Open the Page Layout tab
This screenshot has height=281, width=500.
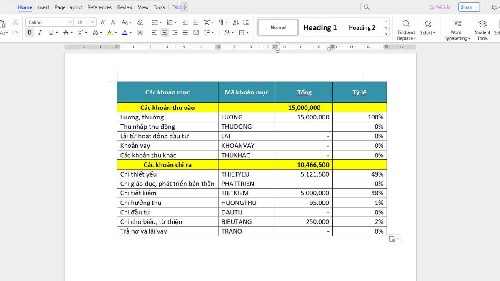[x=68, y=7]
